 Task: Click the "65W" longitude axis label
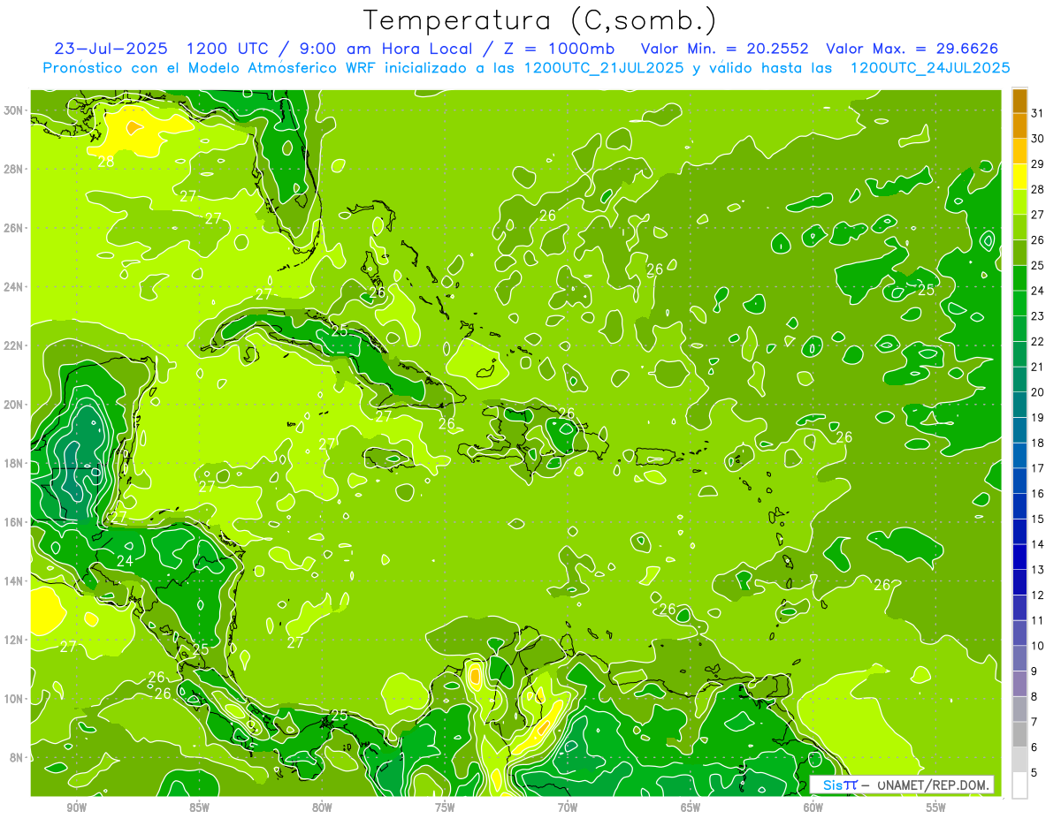(691, 808)
